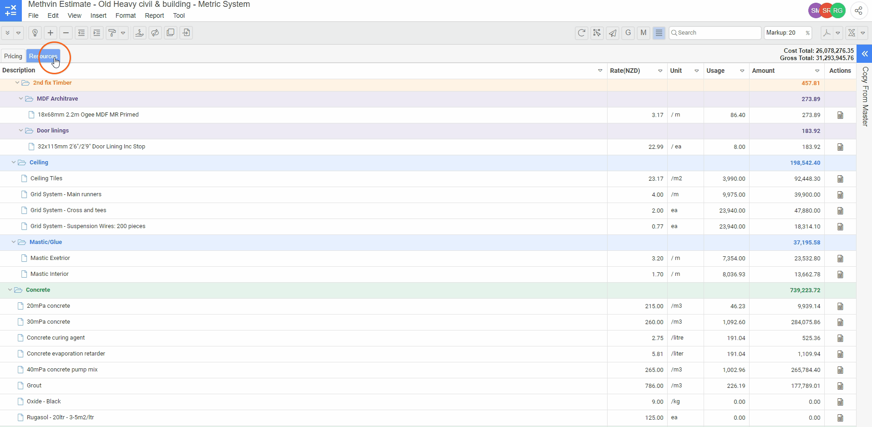
Task: Open the Report menu
Action: click(154, 15)
